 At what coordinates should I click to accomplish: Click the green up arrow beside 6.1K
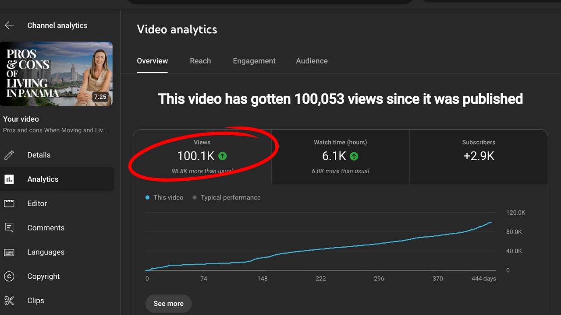click(354, 156)
